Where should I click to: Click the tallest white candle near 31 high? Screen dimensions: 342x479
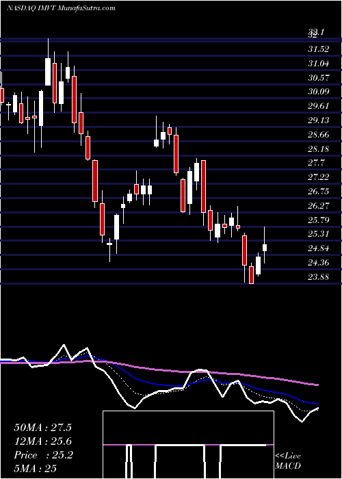[x=48, y=71]
